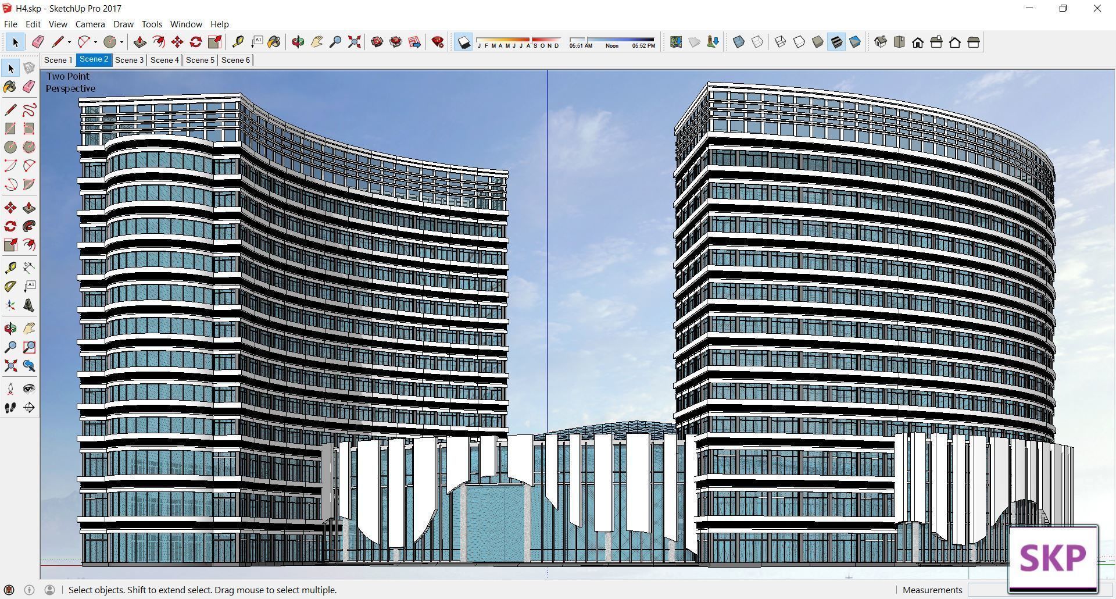This screenshot has height=599, width=1116.
Task: Enable Wireframe face style
Action: click(781, 42)
